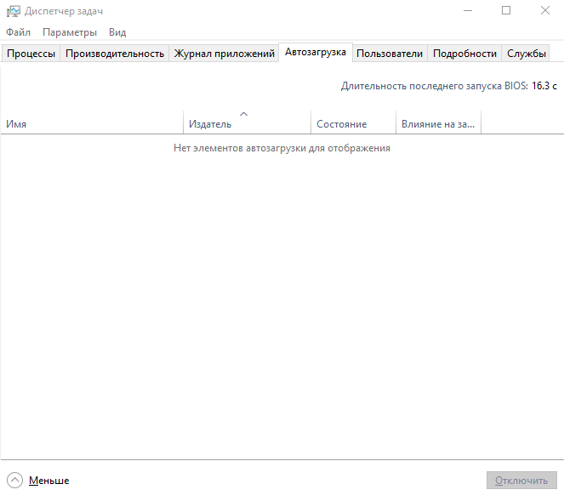Screen dimensions: 564x501
Task: Click the BIOS time value 16.3 с
Action: point(544,86)
